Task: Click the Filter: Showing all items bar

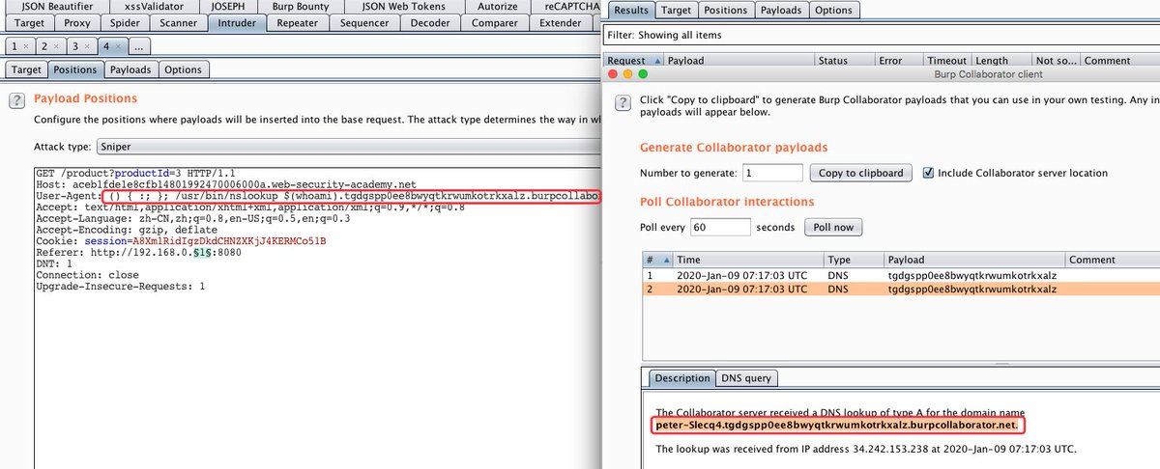Action: [x=881, y=35]
